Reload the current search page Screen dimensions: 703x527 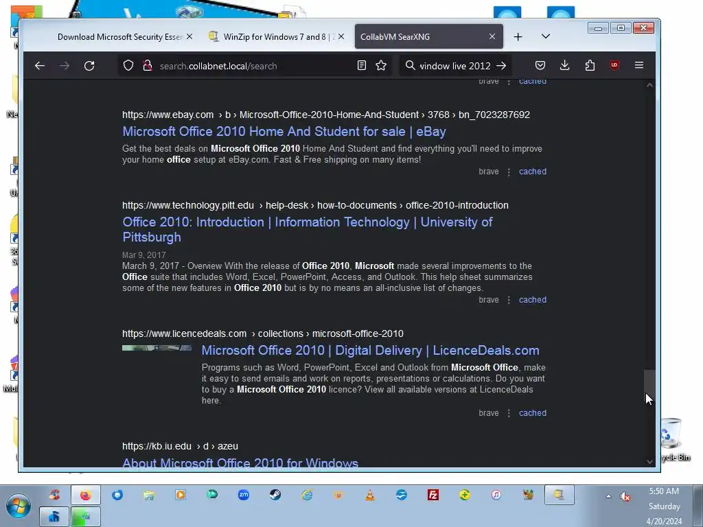point(89,66)
